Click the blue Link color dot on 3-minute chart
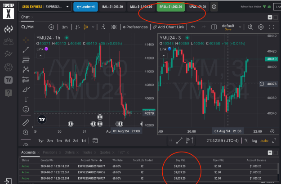The height and width of the screenshot is (184, 281). coord(169,49)
